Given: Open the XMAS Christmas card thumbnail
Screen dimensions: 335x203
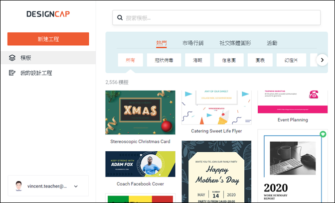Looking at the screenshot, I should (x=141, y=112).
